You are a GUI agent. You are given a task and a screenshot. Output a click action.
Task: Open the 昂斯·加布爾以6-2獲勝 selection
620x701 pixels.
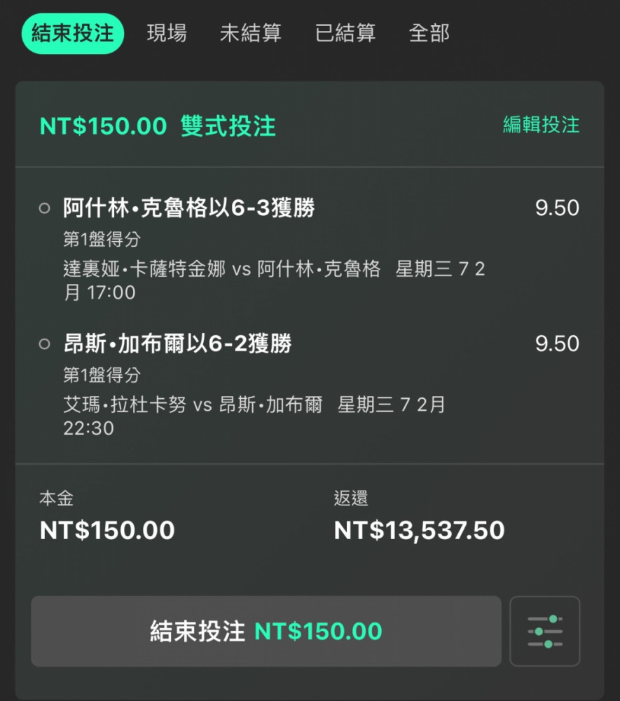pos(178,343)
